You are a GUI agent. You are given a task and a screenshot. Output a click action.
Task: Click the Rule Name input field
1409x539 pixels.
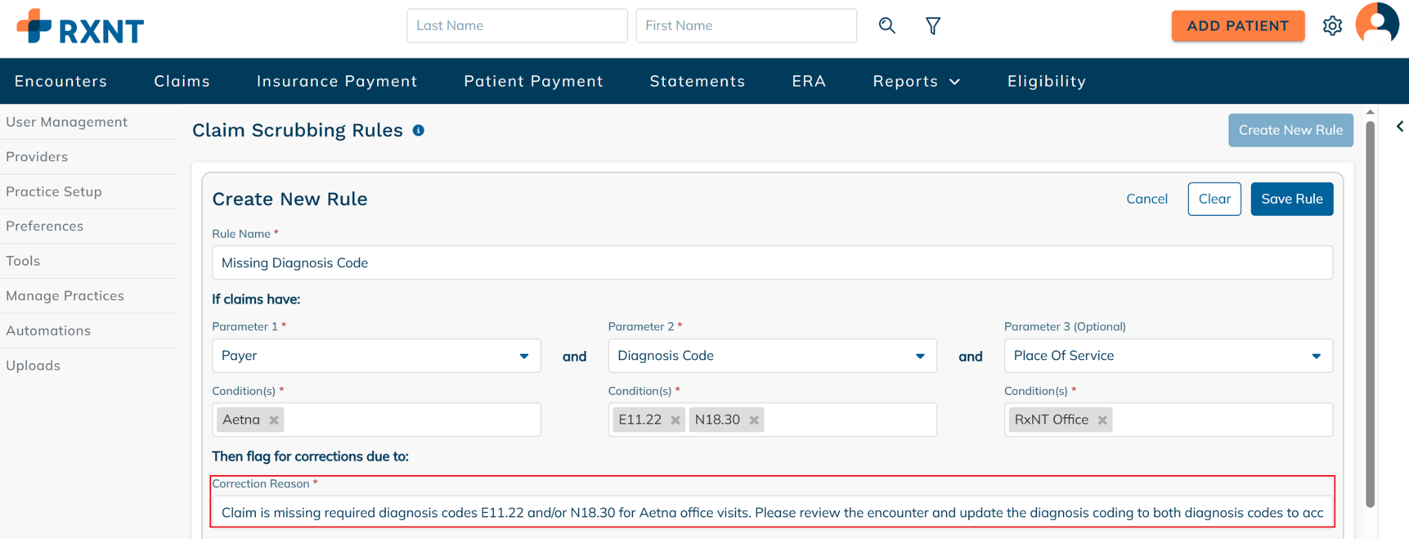772,263
